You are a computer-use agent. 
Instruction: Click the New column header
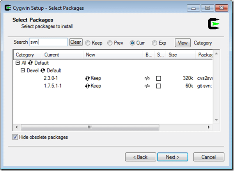(113, 55)
